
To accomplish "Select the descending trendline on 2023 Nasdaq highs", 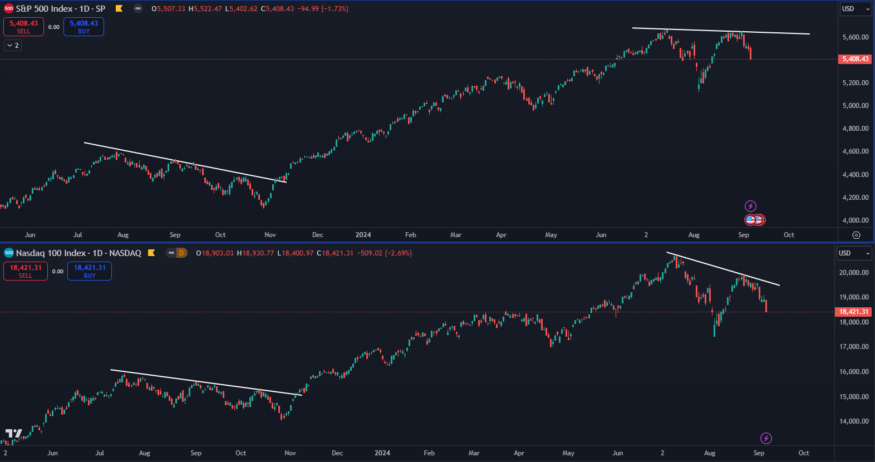I will point(206,382).
